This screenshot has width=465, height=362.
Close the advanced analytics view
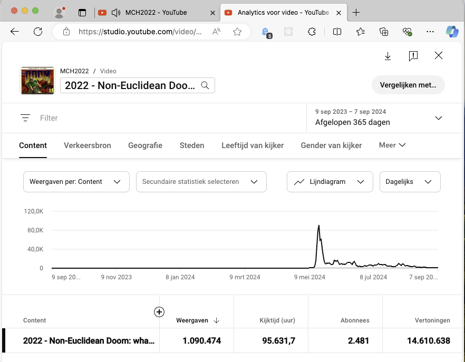[439, 55]
